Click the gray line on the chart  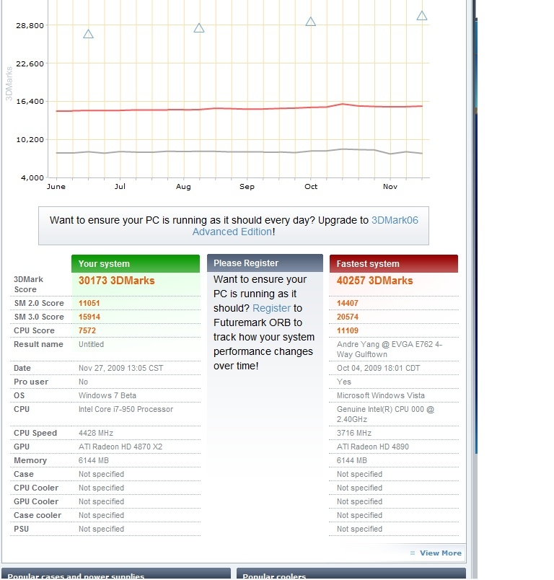239,151
